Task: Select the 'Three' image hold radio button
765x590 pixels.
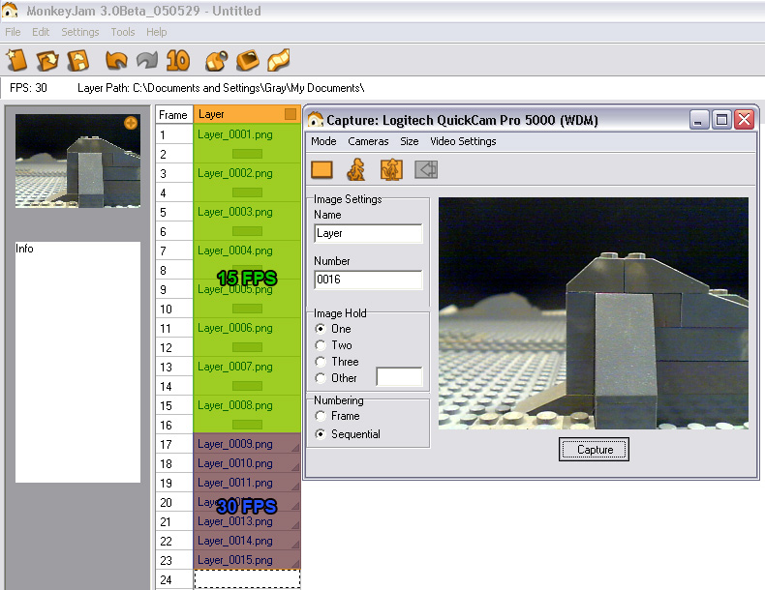Action: pos(321,362)
